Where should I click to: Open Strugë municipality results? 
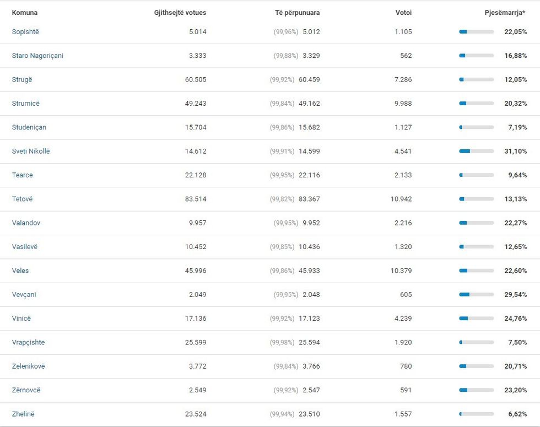22,79
